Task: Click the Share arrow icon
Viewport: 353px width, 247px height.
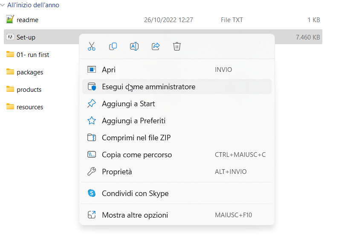Action: click(x=156, y=46)
